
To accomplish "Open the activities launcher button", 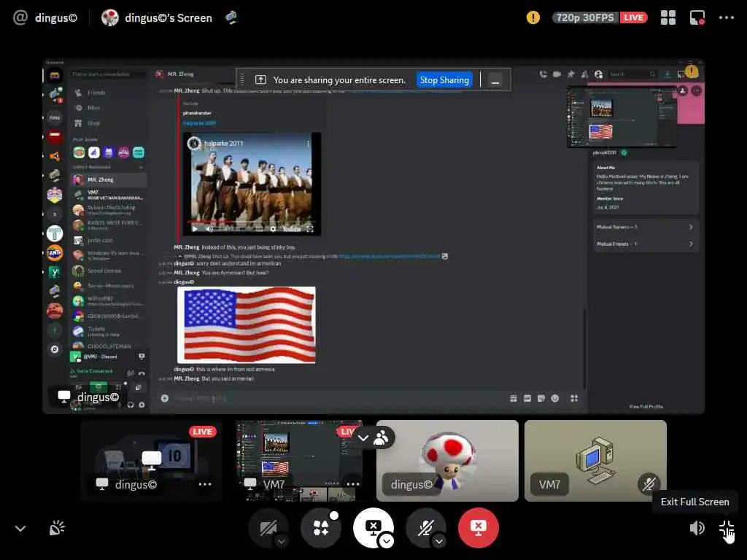I will tap(321, 528).
